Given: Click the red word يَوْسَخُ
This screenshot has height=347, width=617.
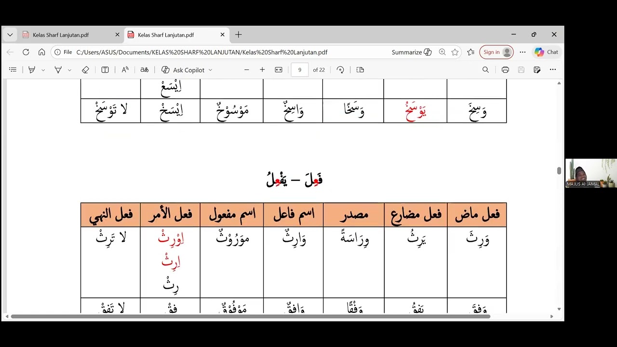Looking at the screenshot, I should coord(416,112).
